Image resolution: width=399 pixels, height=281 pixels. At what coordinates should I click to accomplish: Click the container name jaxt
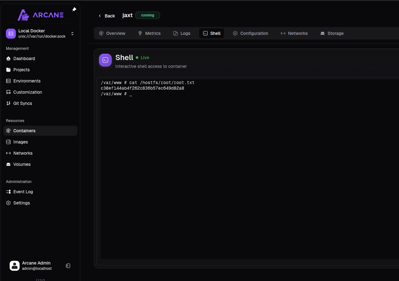tap(127, 15)
